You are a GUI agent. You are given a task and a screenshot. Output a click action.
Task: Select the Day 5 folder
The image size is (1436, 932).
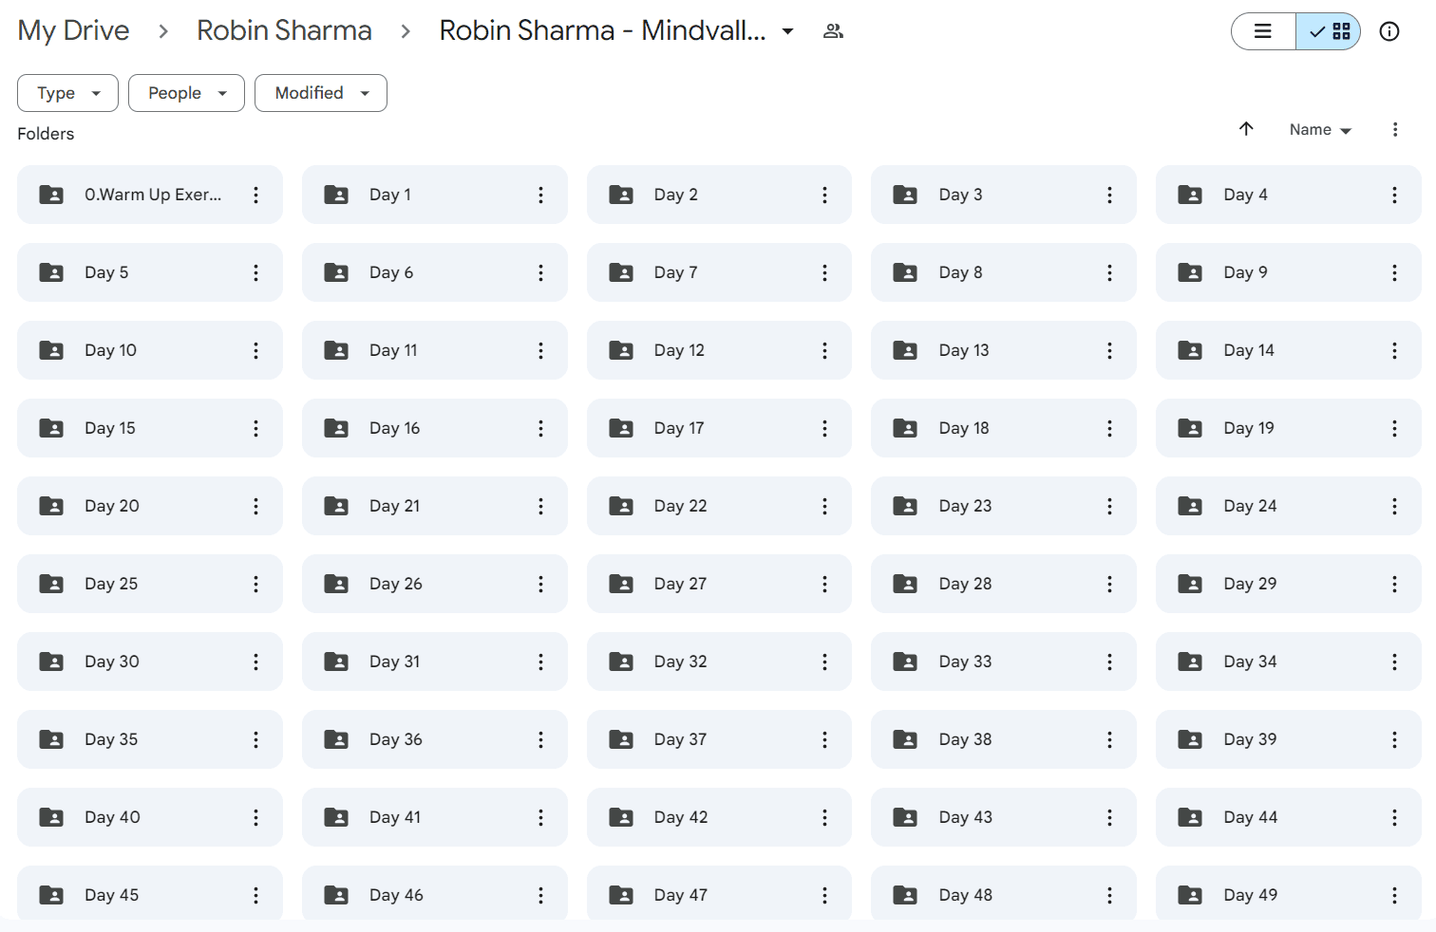click(x=150, y=272)
